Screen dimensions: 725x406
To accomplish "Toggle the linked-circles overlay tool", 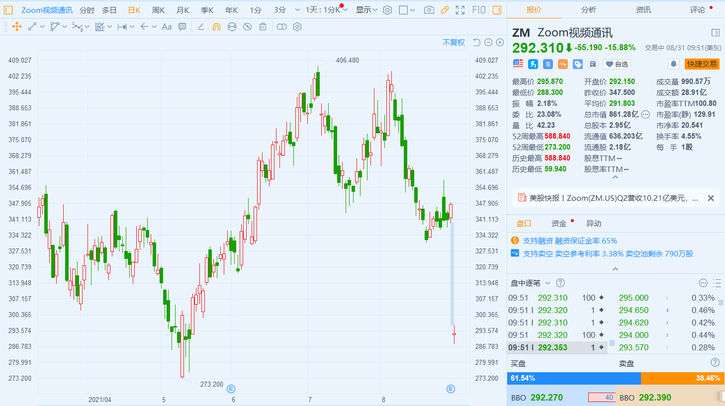I will [282, 27].
